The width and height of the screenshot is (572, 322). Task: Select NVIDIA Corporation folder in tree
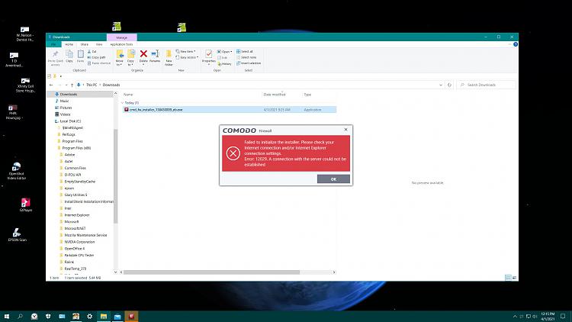pyautogui.click(x=80, y=242)
